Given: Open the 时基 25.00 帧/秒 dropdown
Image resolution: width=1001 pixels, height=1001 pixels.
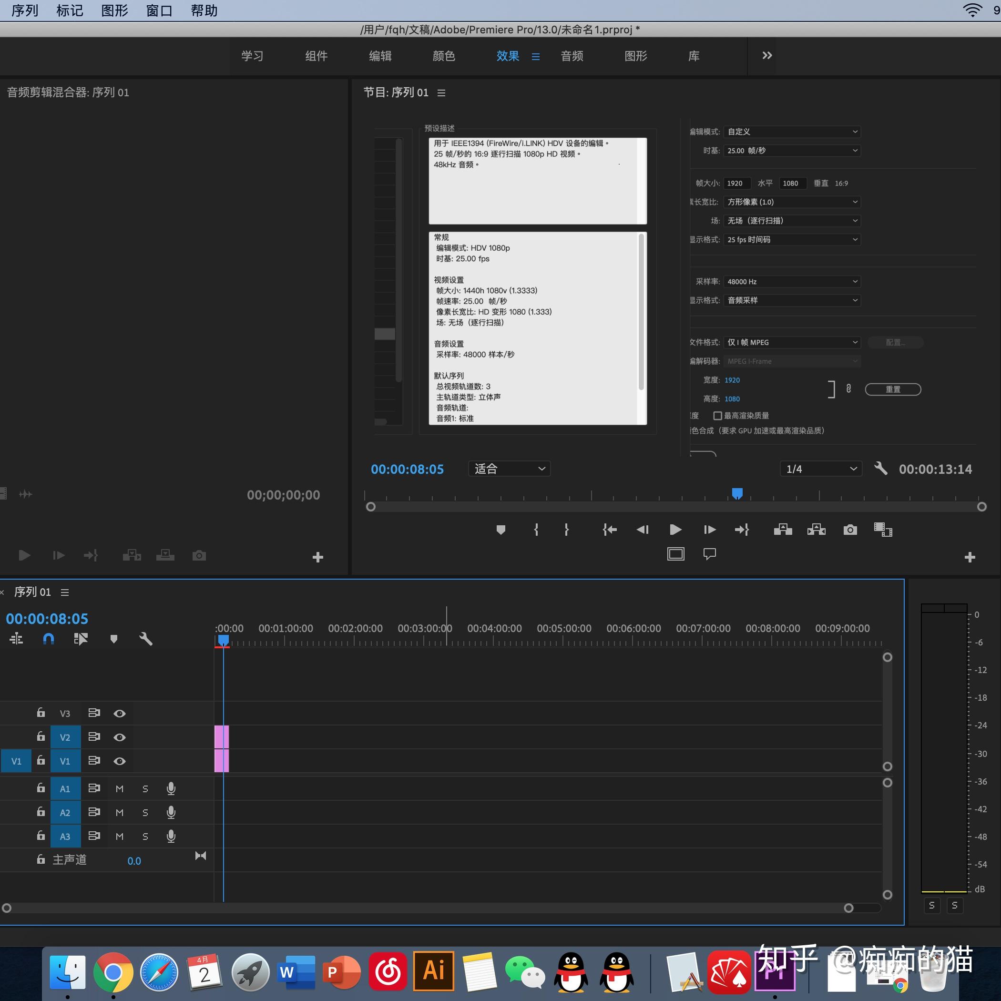Looking at the screenshot, I should (792, 150).
